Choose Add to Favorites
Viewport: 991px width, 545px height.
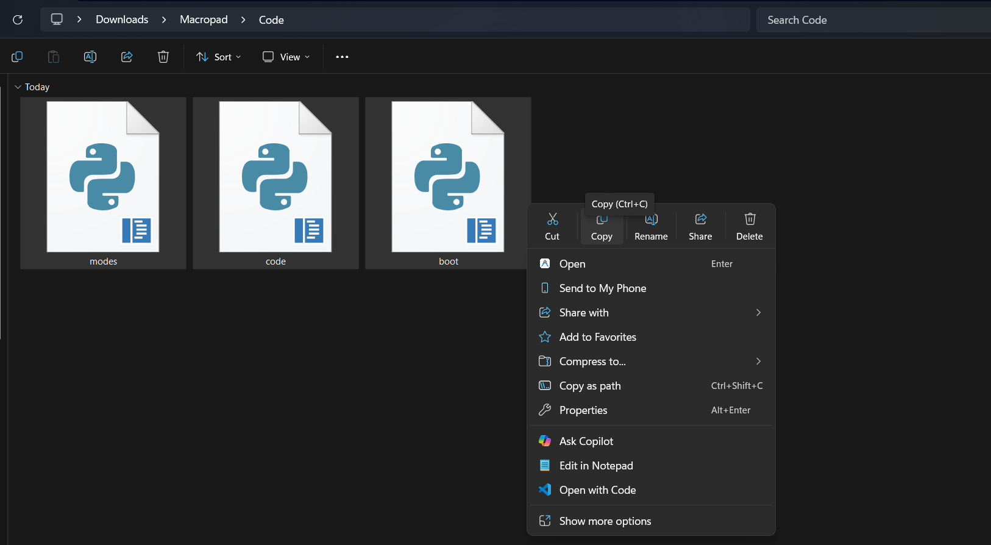click(x=651, y=337)
